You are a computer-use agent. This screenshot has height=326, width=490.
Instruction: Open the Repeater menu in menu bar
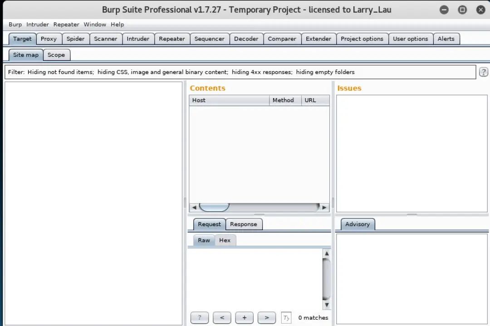coord(66,25)
